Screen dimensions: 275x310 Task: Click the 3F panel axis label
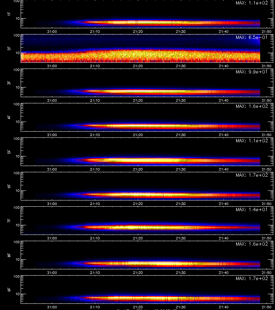9,83
